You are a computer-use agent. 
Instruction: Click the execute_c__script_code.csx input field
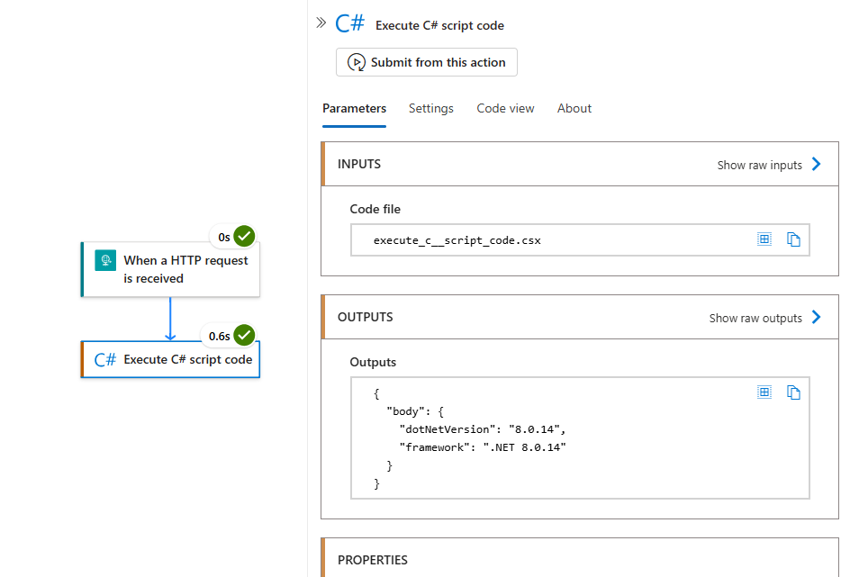[540, 239]
